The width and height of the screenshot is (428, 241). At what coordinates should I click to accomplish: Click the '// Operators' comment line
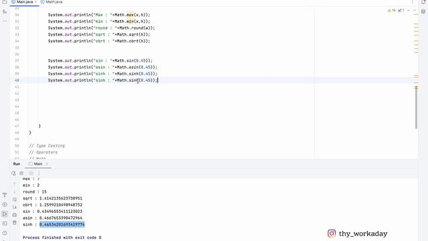(x=43, y=152)
